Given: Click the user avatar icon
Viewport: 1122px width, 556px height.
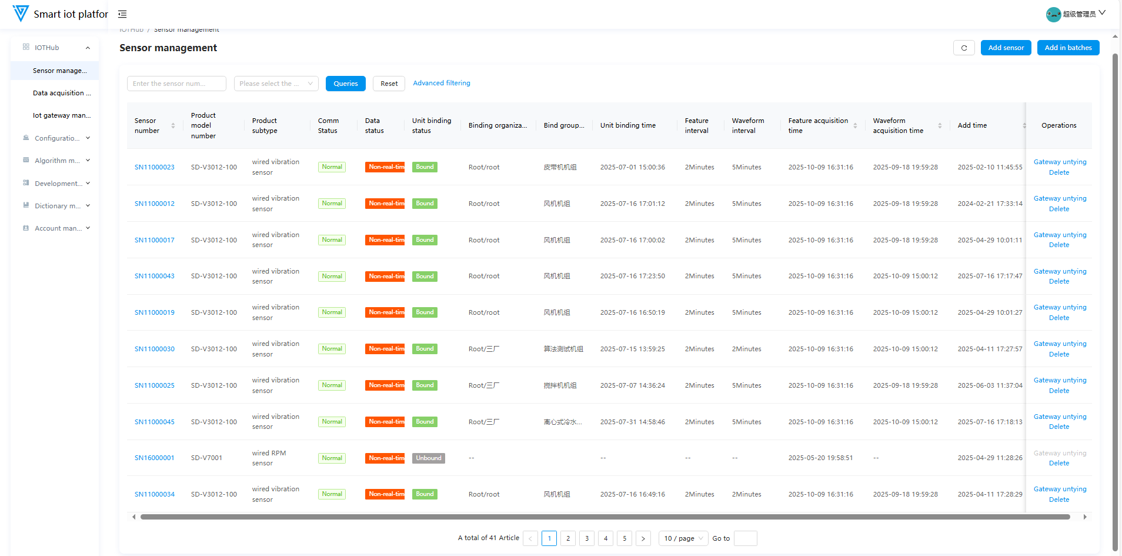Looking at the screenshot, I should coord(1053,14).
